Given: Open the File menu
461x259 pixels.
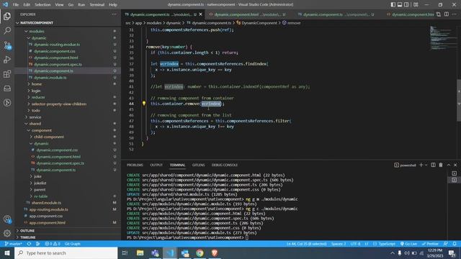Looking at the screenshot, I should [x=16, y=4].
